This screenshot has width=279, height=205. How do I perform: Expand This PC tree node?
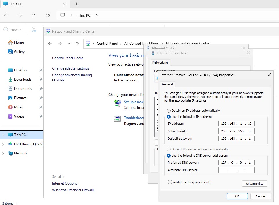(3, 135)
